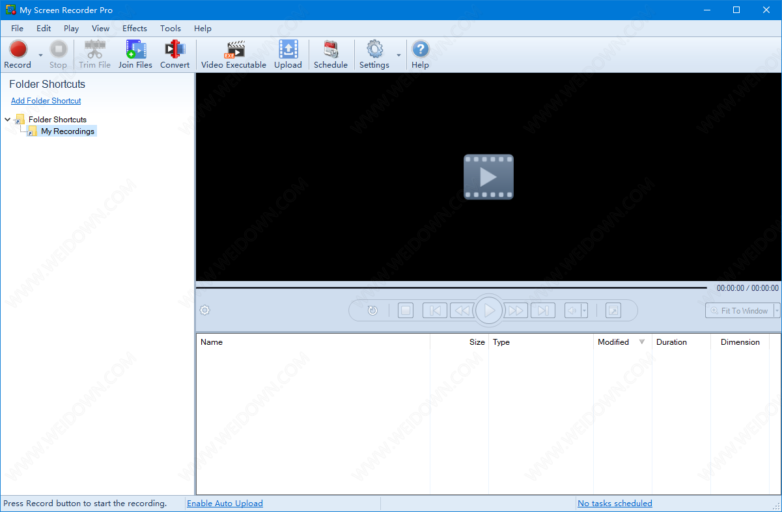Skip to next track in player
Screen dimensions: 782x512
click(542, 311)
